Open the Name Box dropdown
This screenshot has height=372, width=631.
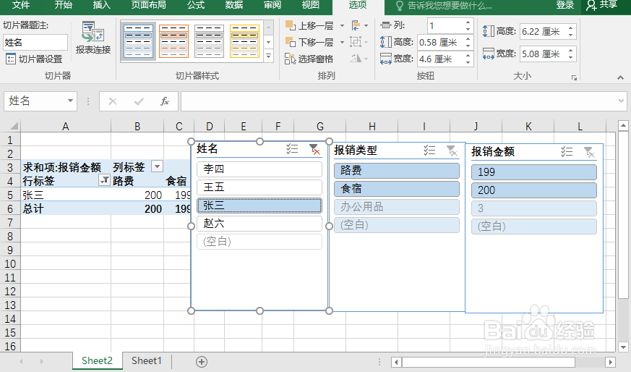click(70, 101)
